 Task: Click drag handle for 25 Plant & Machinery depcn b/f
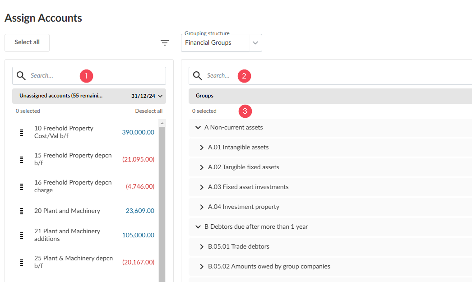(22, 263)
